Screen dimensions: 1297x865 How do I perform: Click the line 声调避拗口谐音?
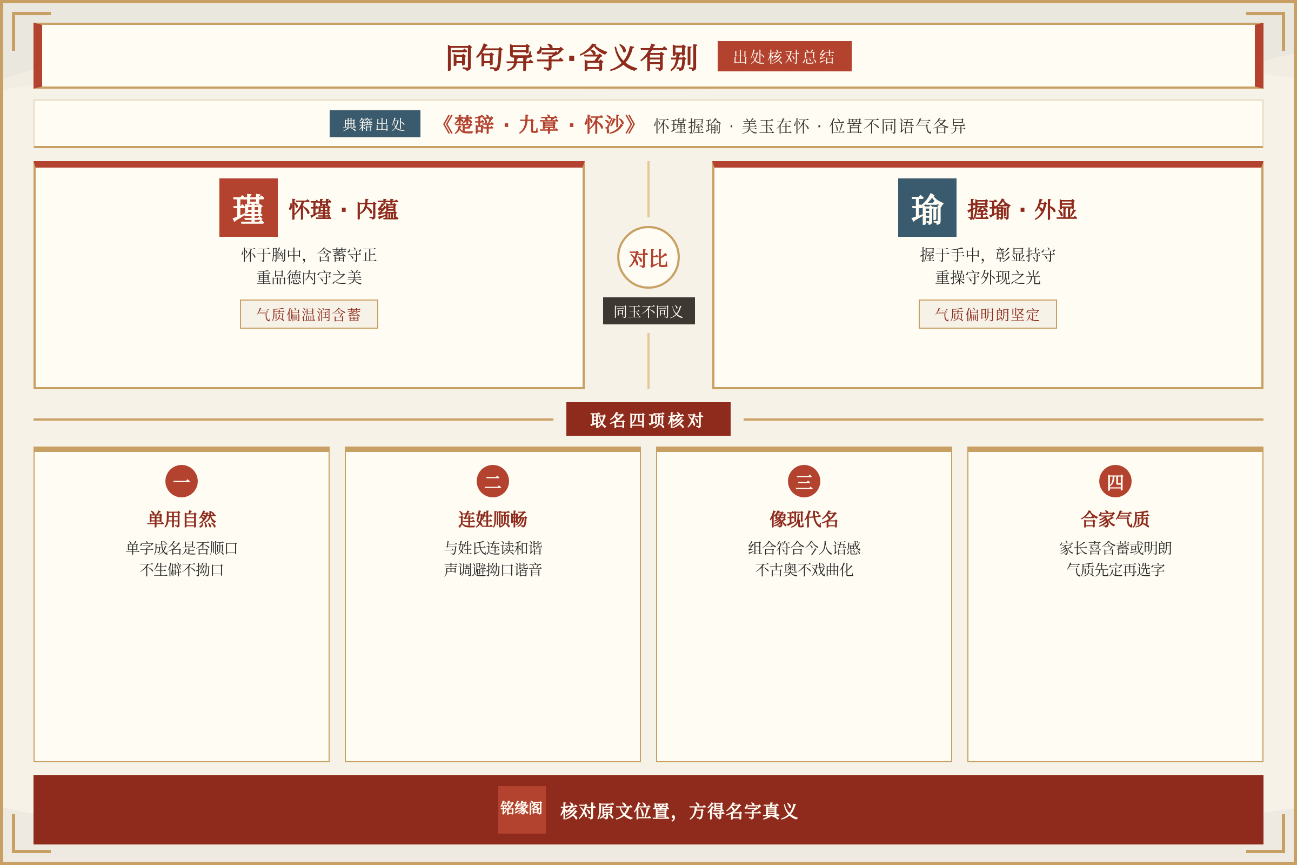pos(492,569)
